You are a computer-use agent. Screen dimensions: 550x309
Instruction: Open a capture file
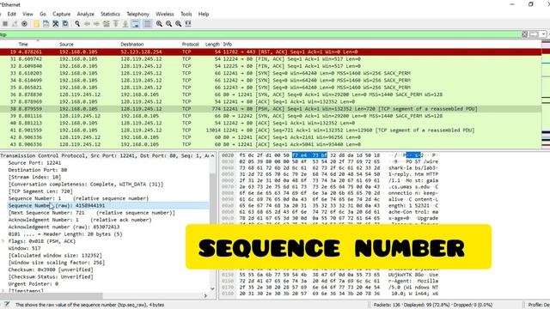click(36, 24)
